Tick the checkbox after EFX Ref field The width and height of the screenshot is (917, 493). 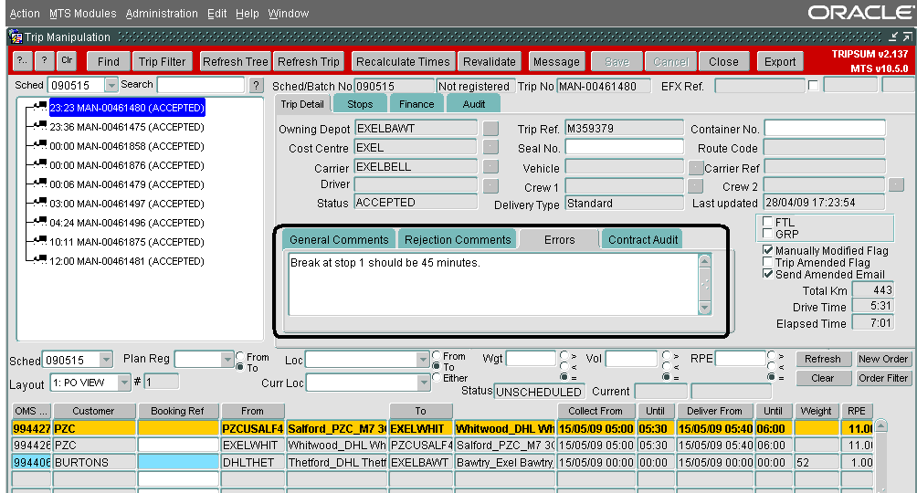(x=813, y=86)
